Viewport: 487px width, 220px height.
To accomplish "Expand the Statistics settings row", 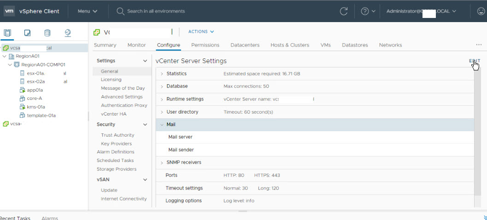I will (162, 74).
